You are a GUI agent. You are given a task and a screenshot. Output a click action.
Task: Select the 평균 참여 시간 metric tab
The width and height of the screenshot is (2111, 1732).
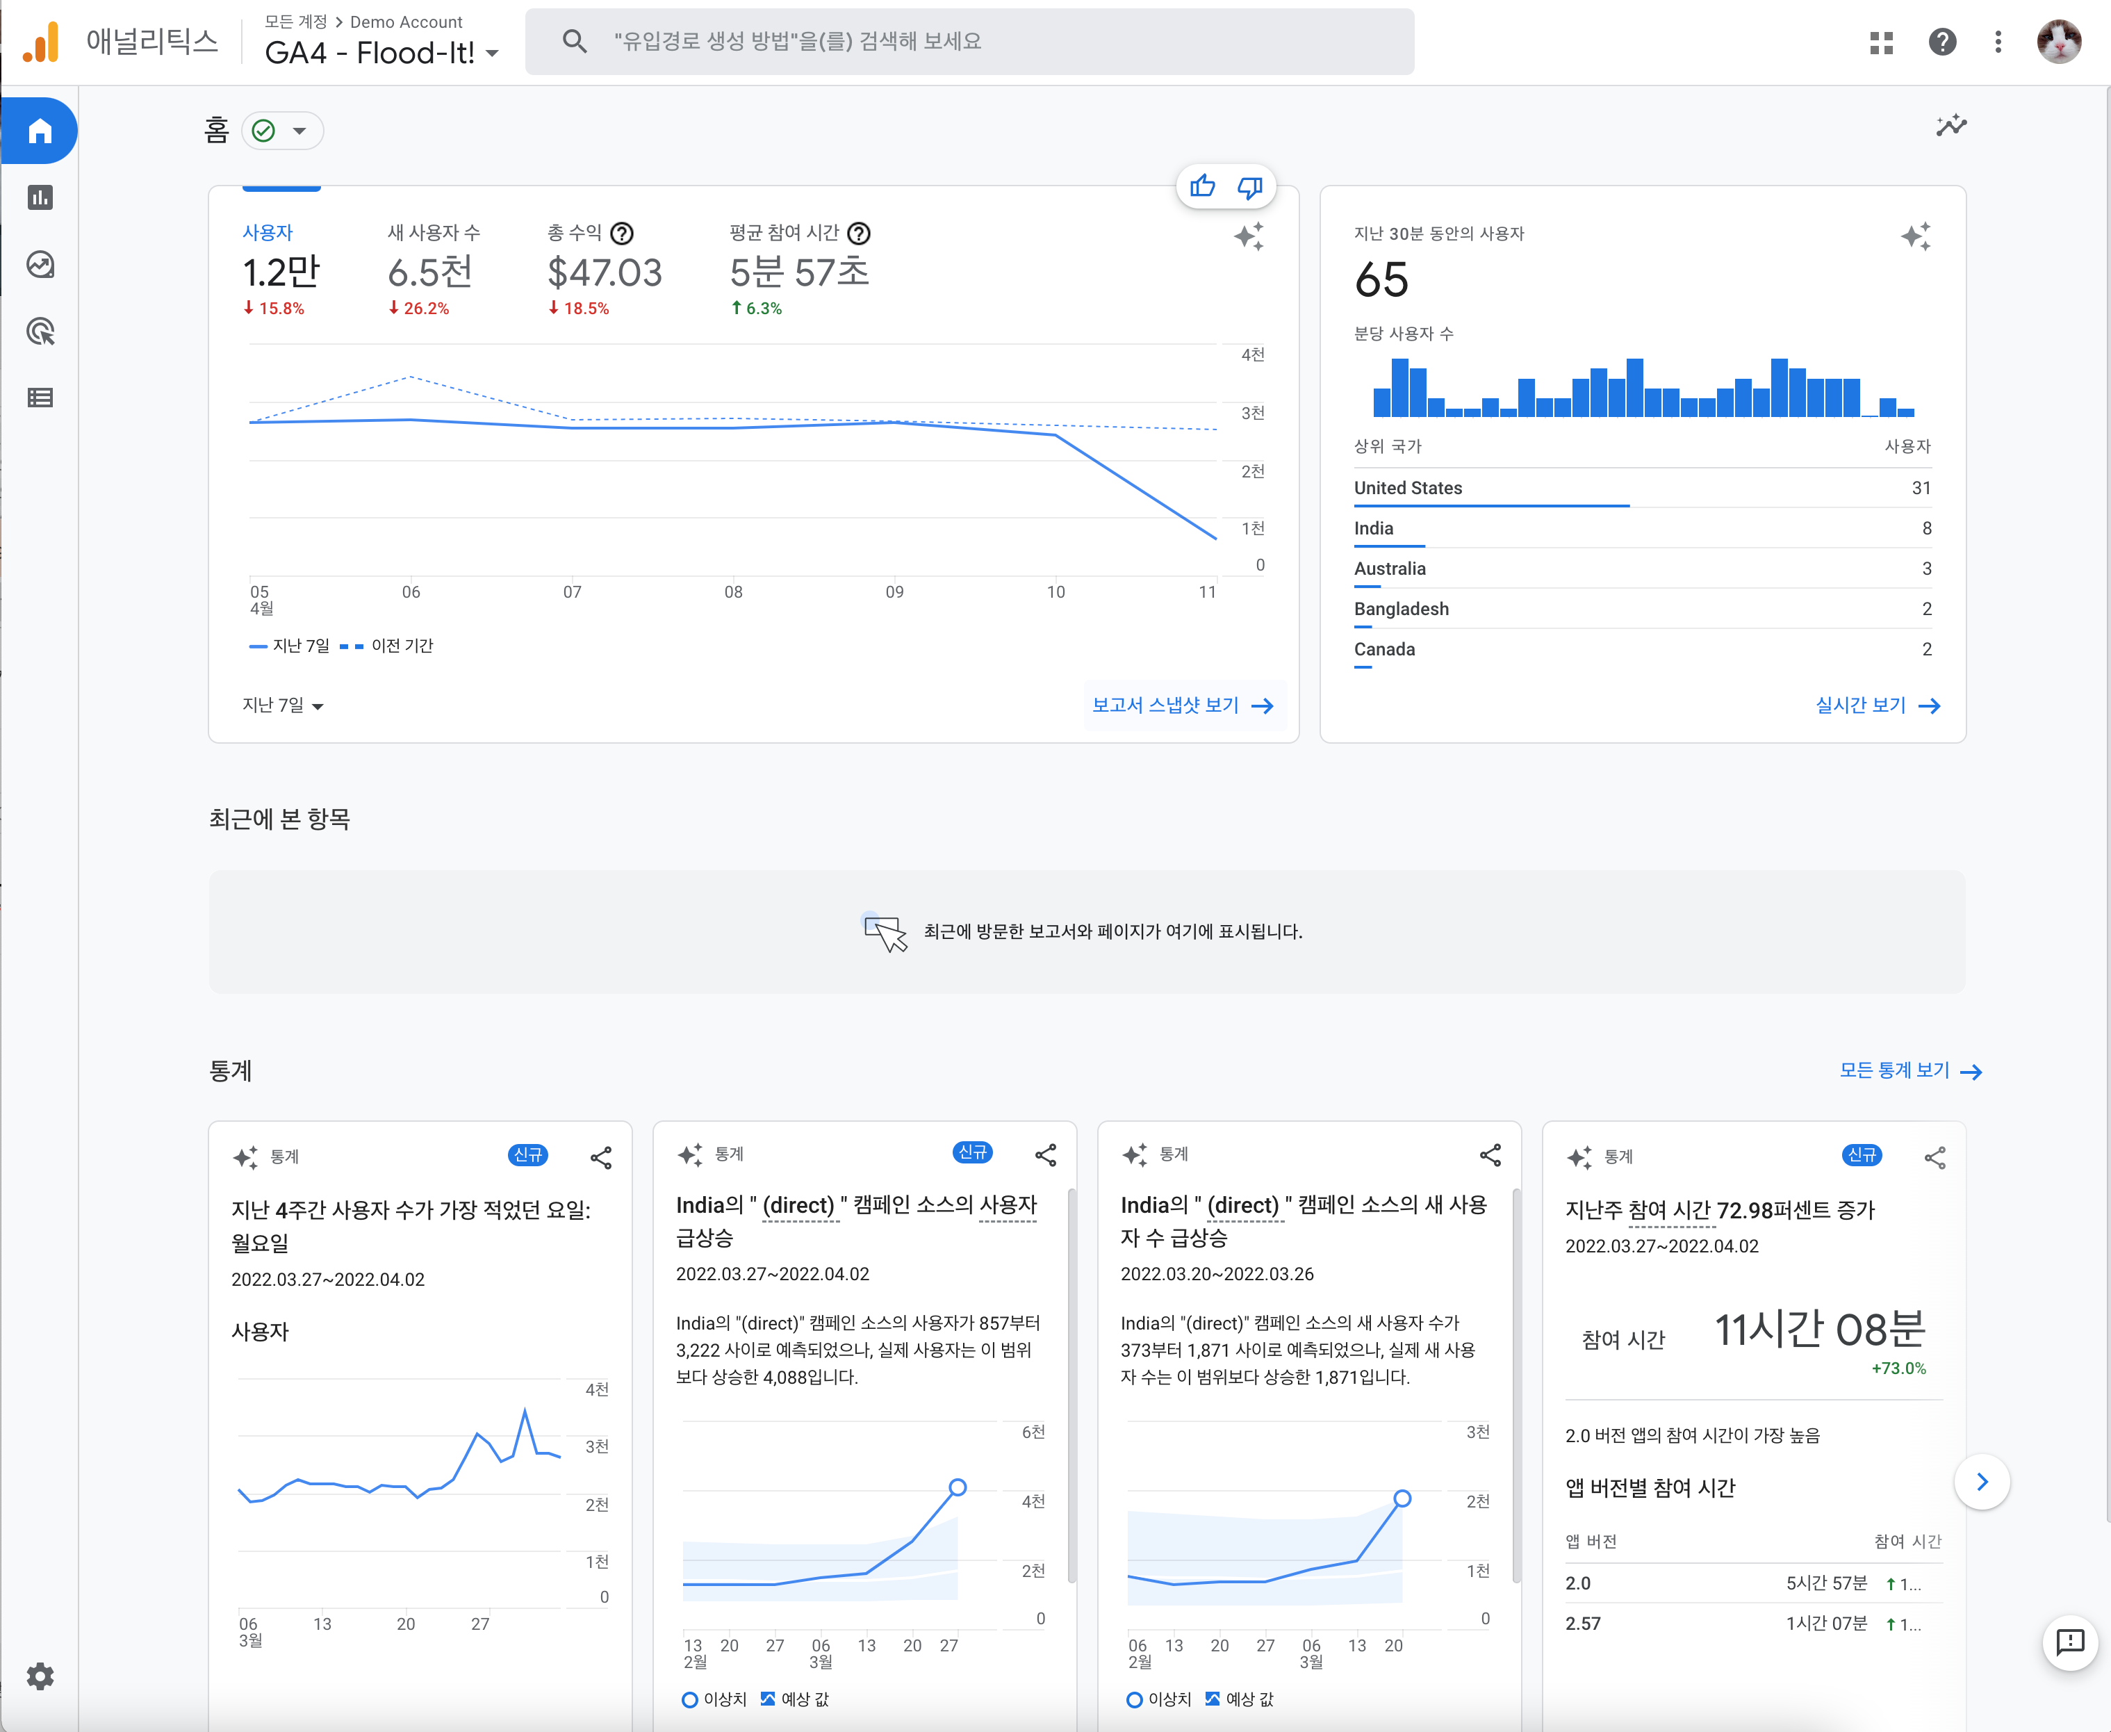800,271
